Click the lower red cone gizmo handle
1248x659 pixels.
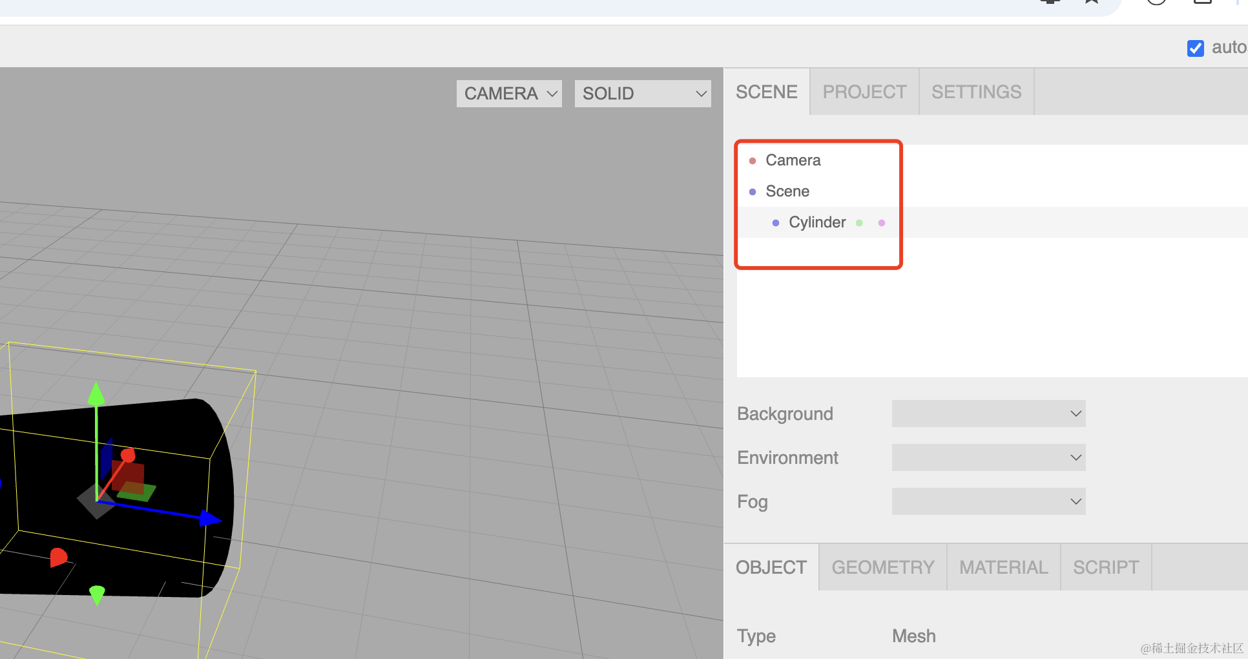(x=58, y=557)
